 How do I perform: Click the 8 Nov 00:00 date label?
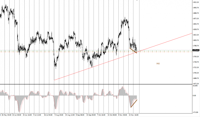coord(123,115)
